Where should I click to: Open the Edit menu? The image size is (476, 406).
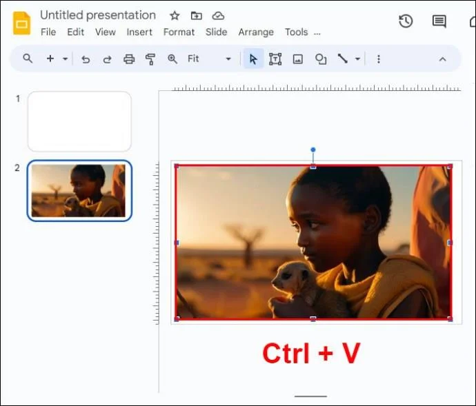[x=76, y=32]
